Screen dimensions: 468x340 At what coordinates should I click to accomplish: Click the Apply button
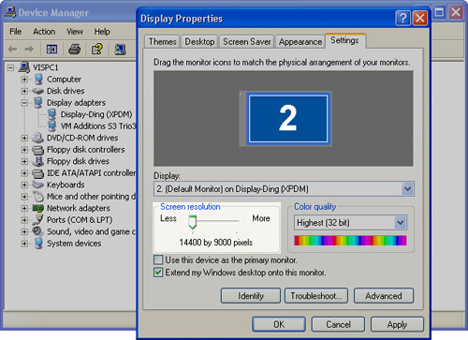pos(397,324)
